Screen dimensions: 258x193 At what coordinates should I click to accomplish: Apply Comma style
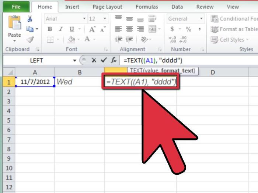pyautogui.click(x=200, y=29)
